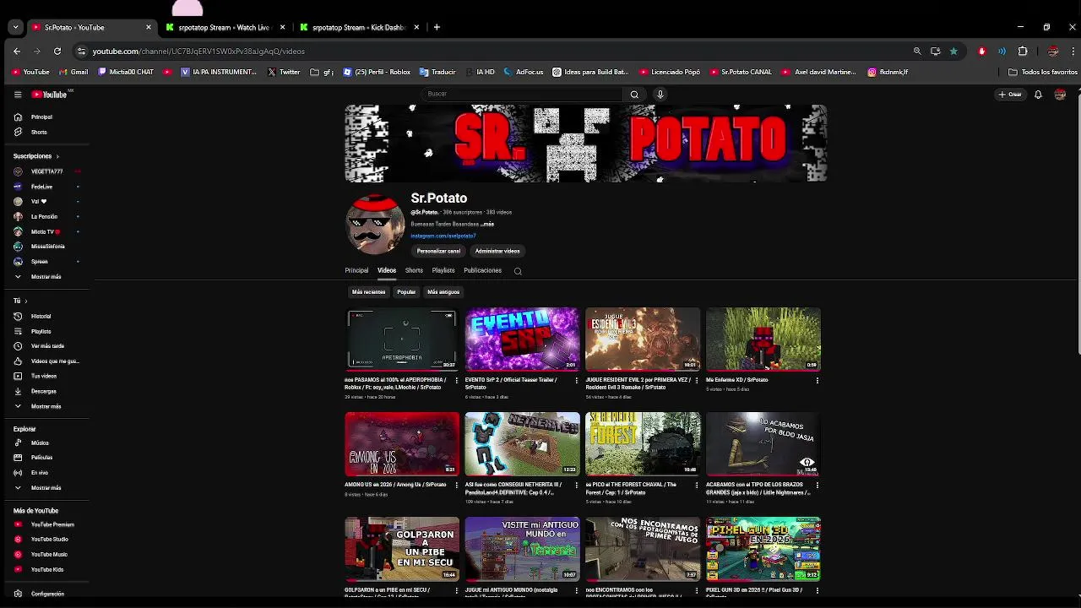Open the Crear create menu
Image resolution: width=1081 pixels, height=608 pixels.
click(x=1010, y=95)
